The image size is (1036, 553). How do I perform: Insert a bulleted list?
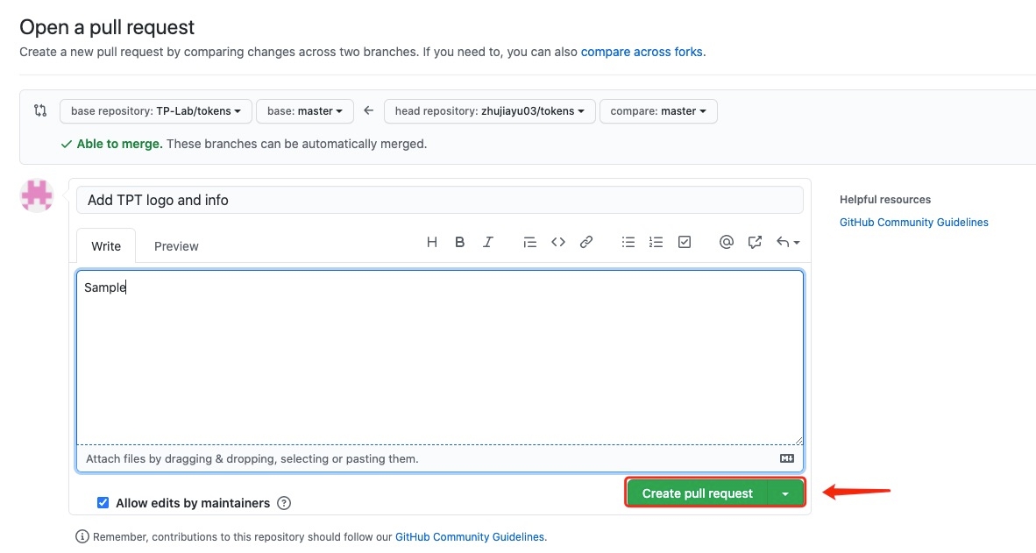pos(628,243)
